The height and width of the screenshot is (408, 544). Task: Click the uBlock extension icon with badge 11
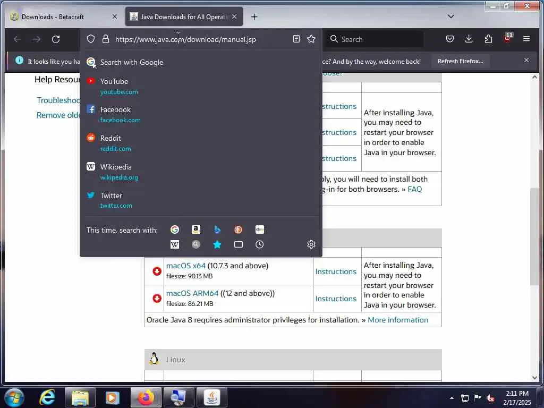tap(507, 38)
